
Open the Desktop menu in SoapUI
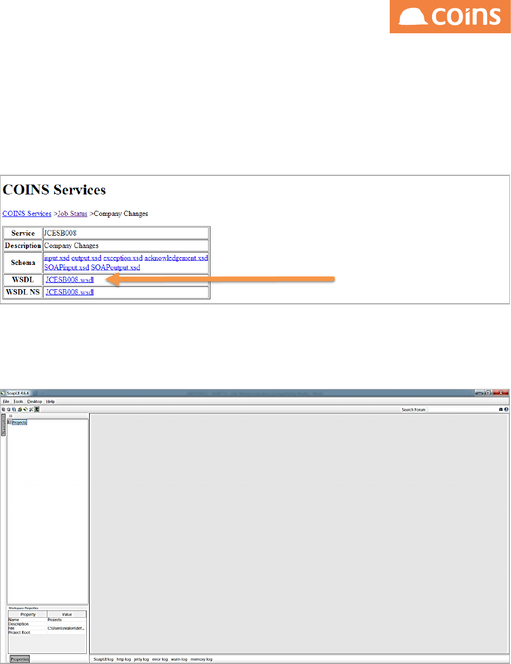click(35, 401)
